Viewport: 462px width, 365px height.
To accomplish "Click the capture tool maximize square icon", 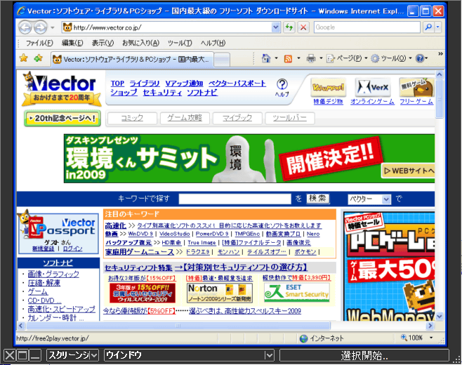I will (22, 355).
